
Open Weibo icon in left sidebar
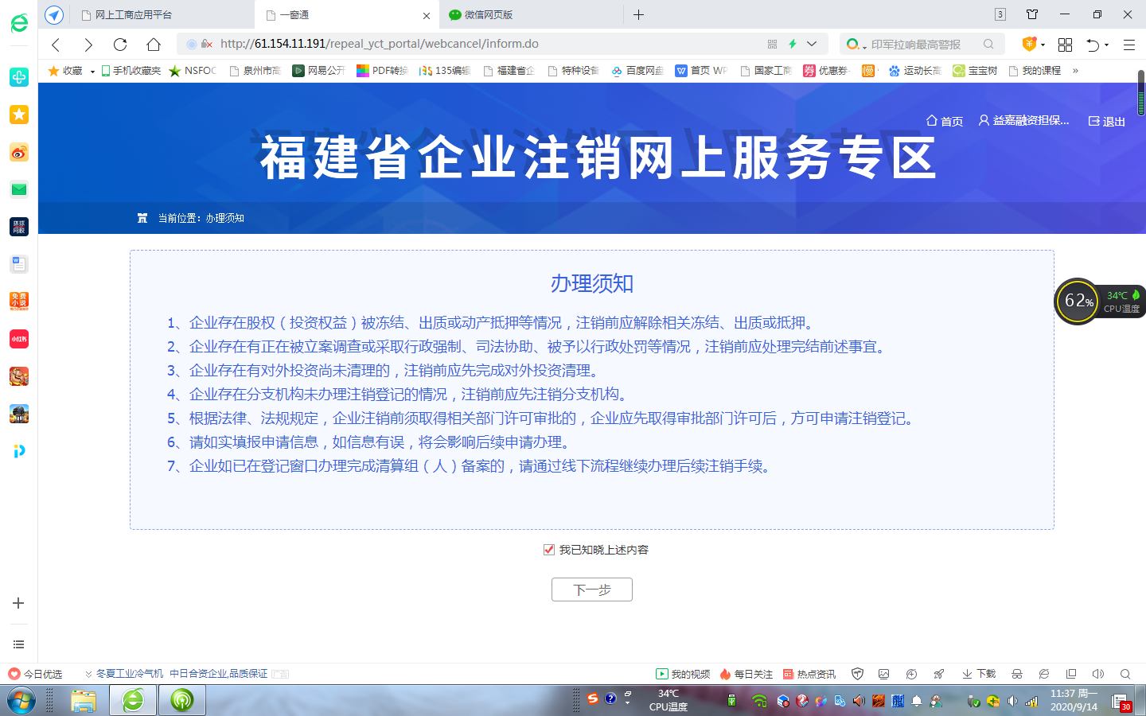[19, 152]
